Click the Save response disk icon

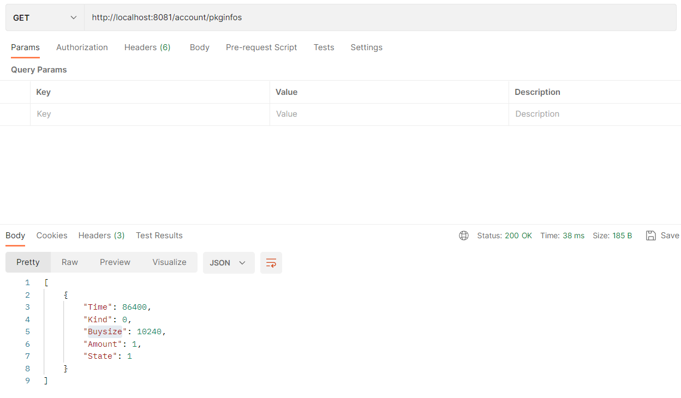coord(650,236)
